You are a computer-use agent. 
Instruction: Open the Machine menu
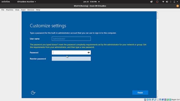[x=10, y=10]
